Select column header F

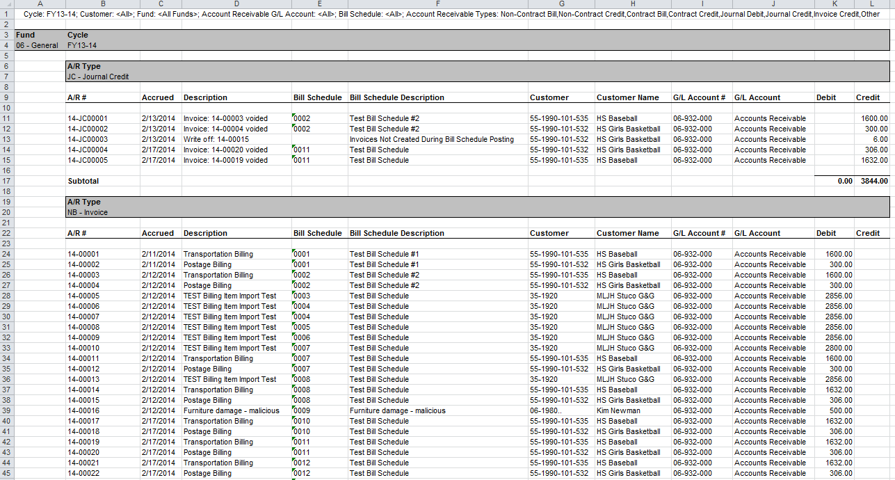[x=437, y=4]
